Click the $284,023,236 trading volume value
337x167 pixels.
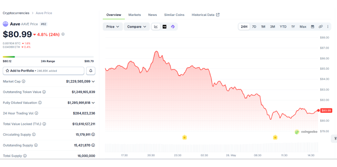pyautogui.click(x=84, y=113)
